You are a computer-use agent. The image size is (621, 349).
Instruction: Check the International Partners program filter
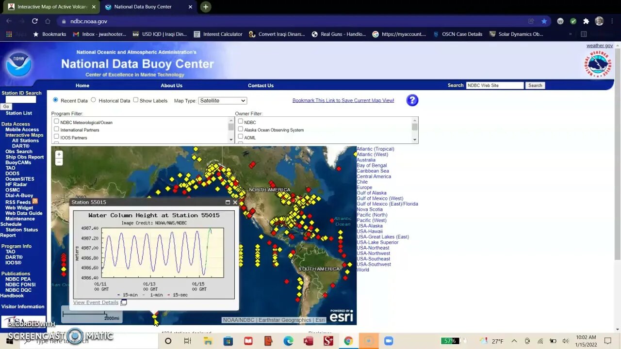click(56, 129)
